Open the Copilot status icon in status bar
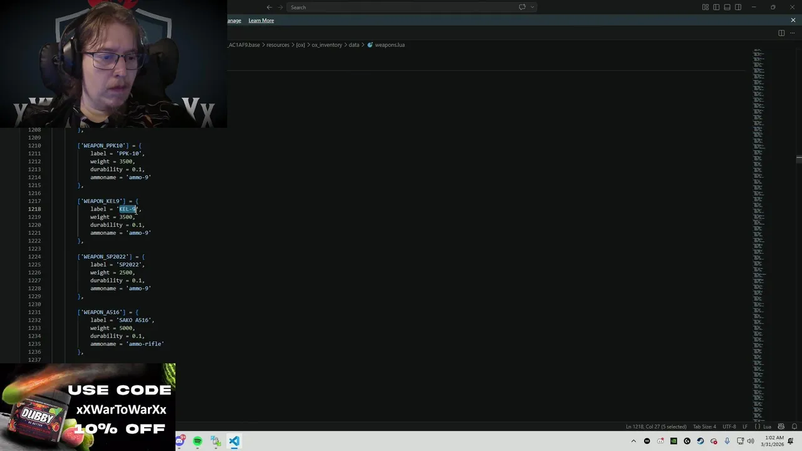Screen dimensions: 802x451 click(x=781, y=427)
